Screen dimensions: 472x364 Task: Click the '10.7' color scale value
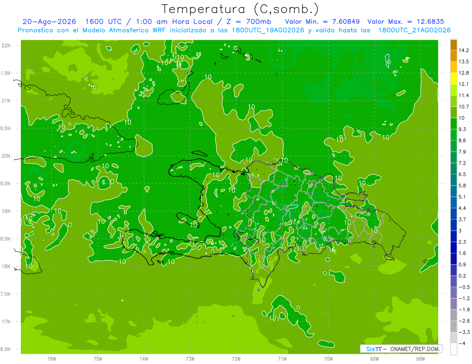464,107
